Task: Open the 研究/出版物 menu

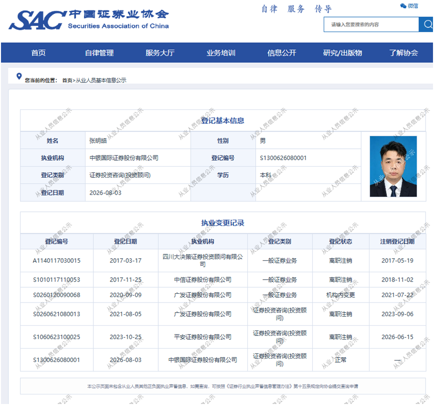Action: pyautogui.click(x=343, y=52)
